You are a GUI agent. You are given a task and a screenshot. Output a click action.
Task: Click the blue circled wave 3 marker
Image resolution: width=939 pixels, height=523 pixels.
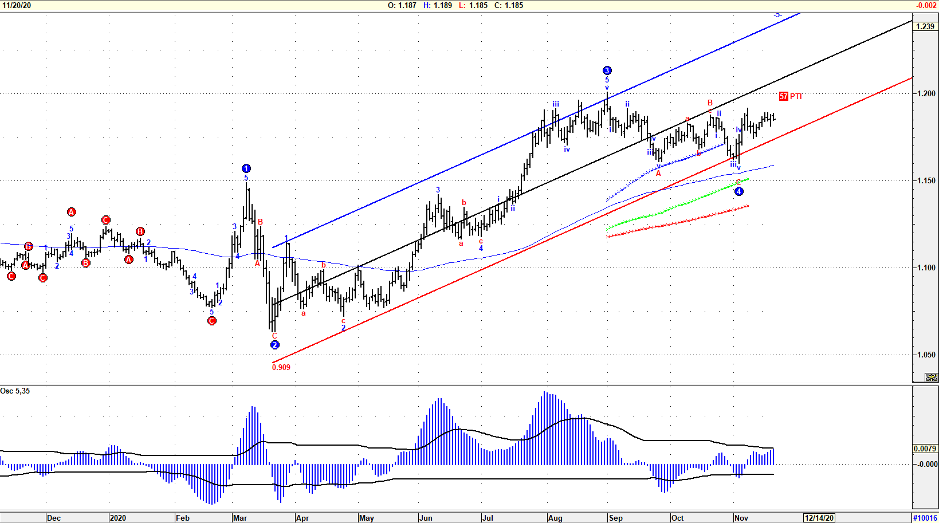(x=607, y=70)
